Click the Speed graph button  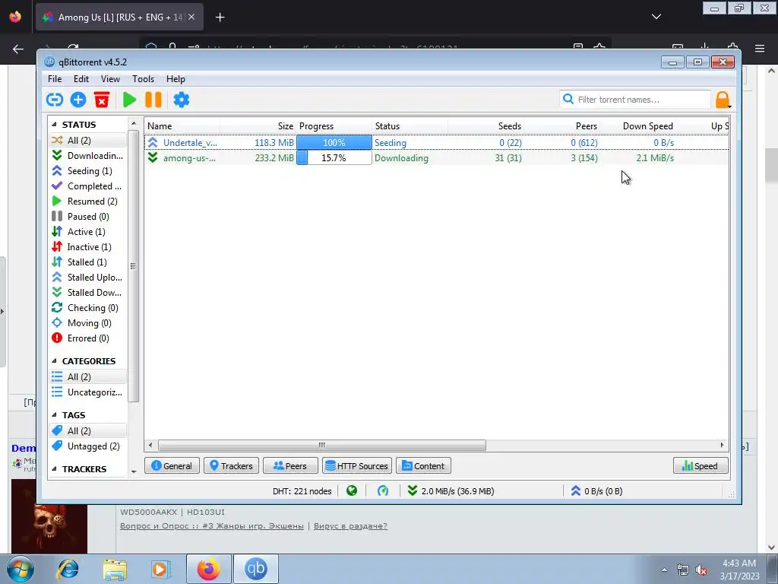coord(700,466)
